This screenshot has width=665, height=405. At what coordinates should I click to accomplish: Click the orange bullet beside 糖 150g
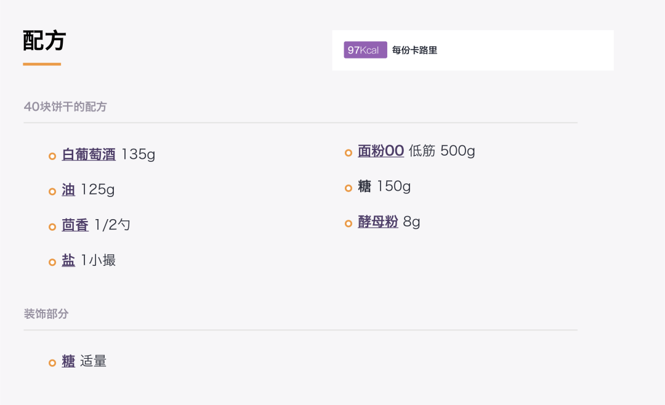tap(349, 188)
